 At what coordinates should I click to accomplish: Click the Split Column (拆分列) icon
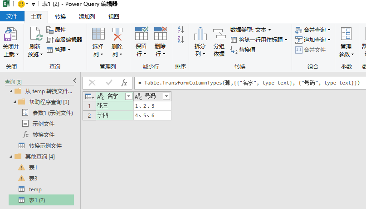tap(200, 34)
